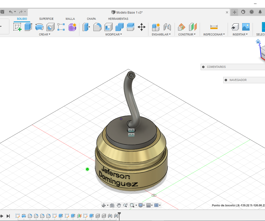The height and width of the screenshot is (221, 265).
Task: Switch to the HERRAMIENTAS tab
Action: tap(118, 19)
